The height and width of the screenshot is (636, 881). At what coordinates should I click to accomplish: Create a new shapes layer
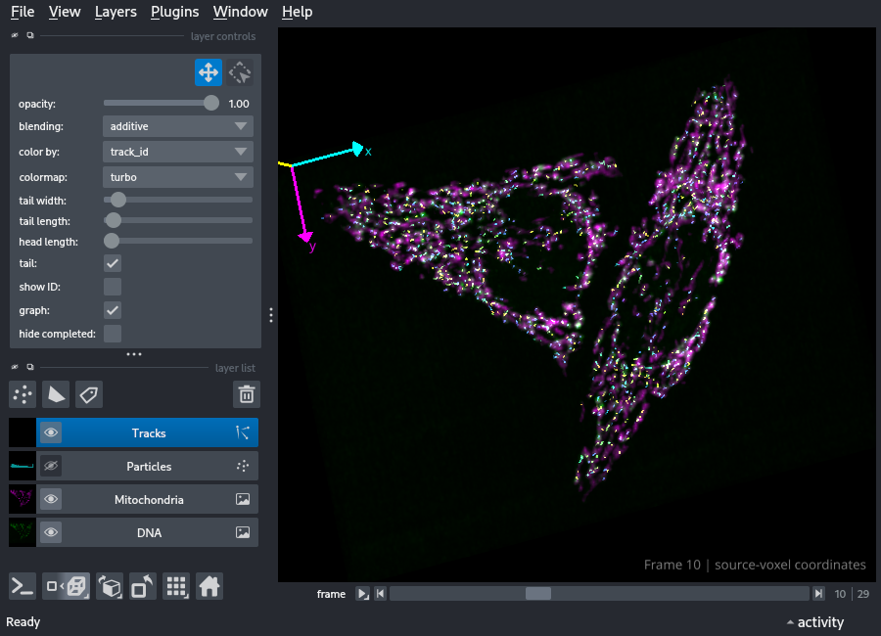pyautogui.click(x=56, y=394)
